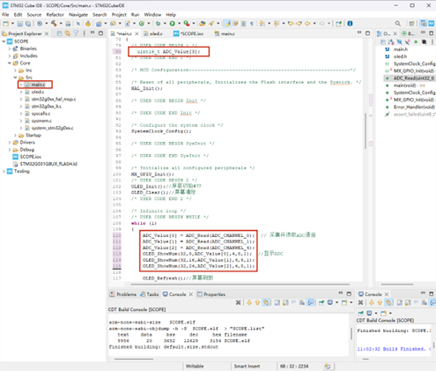This screenshot has width=436, height=371.
Task: Toggle Link with Editor in Project Explorer
Action: click(x=68, y=33)
